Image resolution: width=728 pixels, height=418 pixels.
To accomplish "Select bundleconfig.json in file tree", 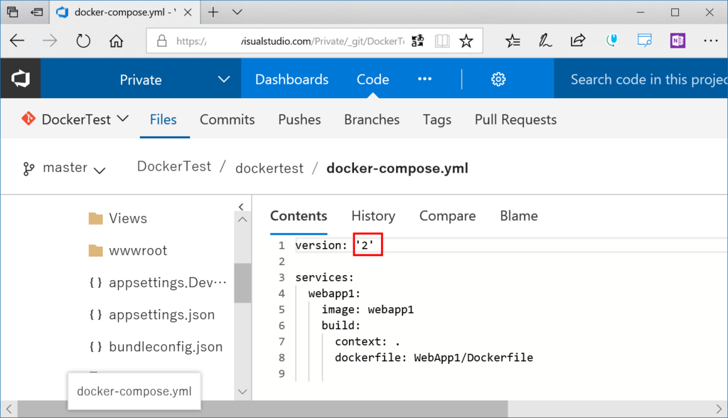I will 156,346.
